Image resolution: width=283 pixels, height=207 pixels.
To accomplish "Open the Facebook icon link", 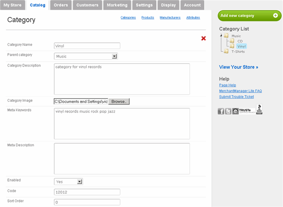I will pyautogui.click(x=221, y=111).
